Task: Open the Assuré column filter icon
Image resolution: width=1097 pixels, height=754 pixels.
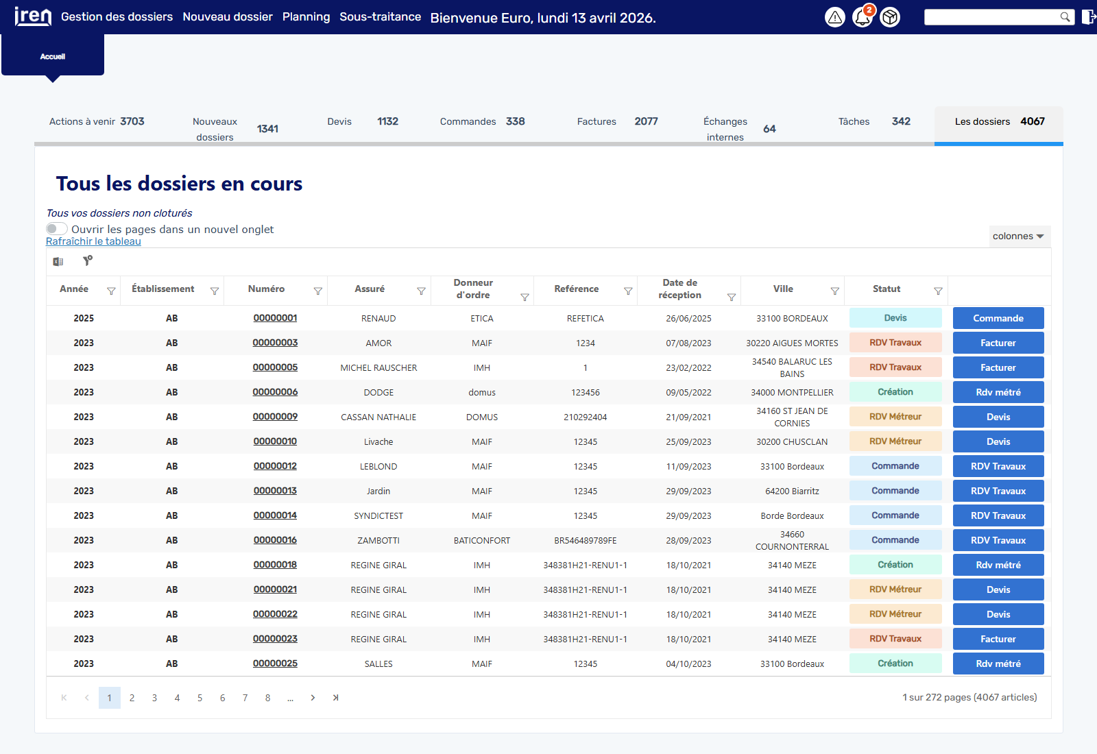Action: tap(421, 291)
